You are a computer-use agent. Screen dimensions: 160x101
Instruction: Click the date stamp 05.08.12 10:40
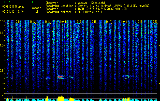tap(13, 12)
